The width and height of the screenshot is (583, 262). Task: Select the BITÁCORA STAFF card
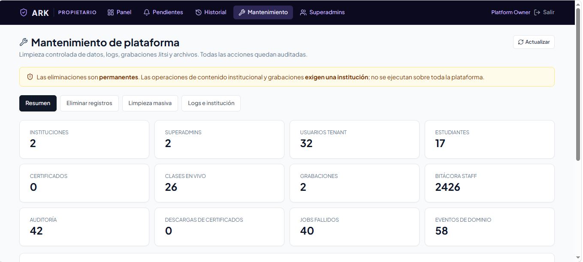489,183
